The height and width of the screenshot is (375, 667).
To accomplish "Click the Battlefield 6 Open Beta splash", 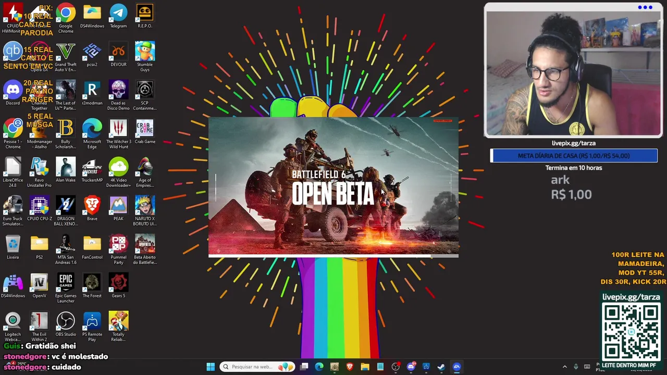I will (333, 186).
